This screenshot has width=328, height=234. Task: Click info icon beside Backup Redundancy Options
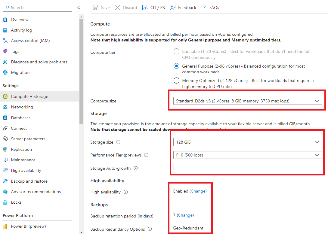pos(150,229)
